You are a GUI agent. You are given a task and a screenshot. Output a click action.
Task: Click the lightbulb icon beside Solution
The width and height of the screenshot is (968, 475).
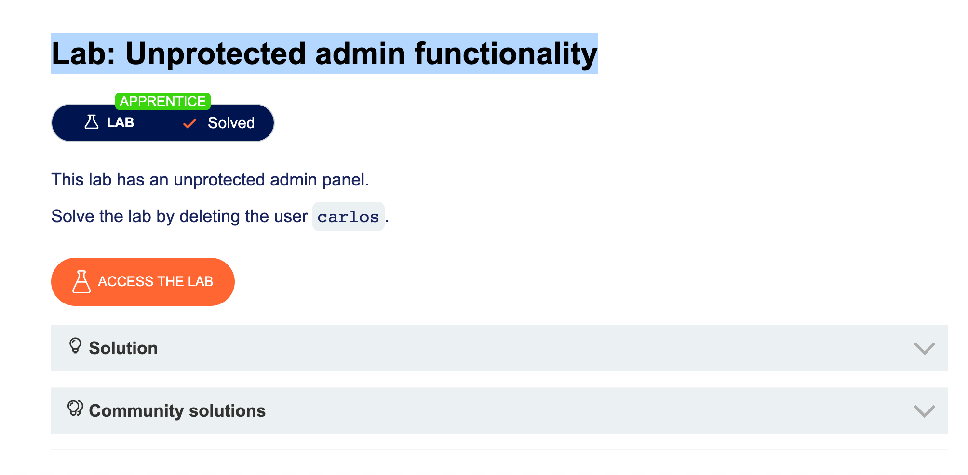point(75,346)
